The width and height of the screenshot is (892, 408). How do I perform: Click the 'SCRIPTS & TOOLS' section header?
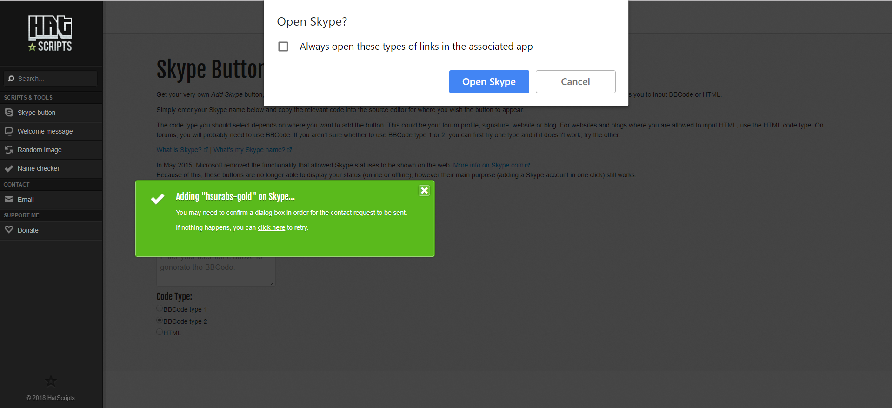(x=28, y=98)
